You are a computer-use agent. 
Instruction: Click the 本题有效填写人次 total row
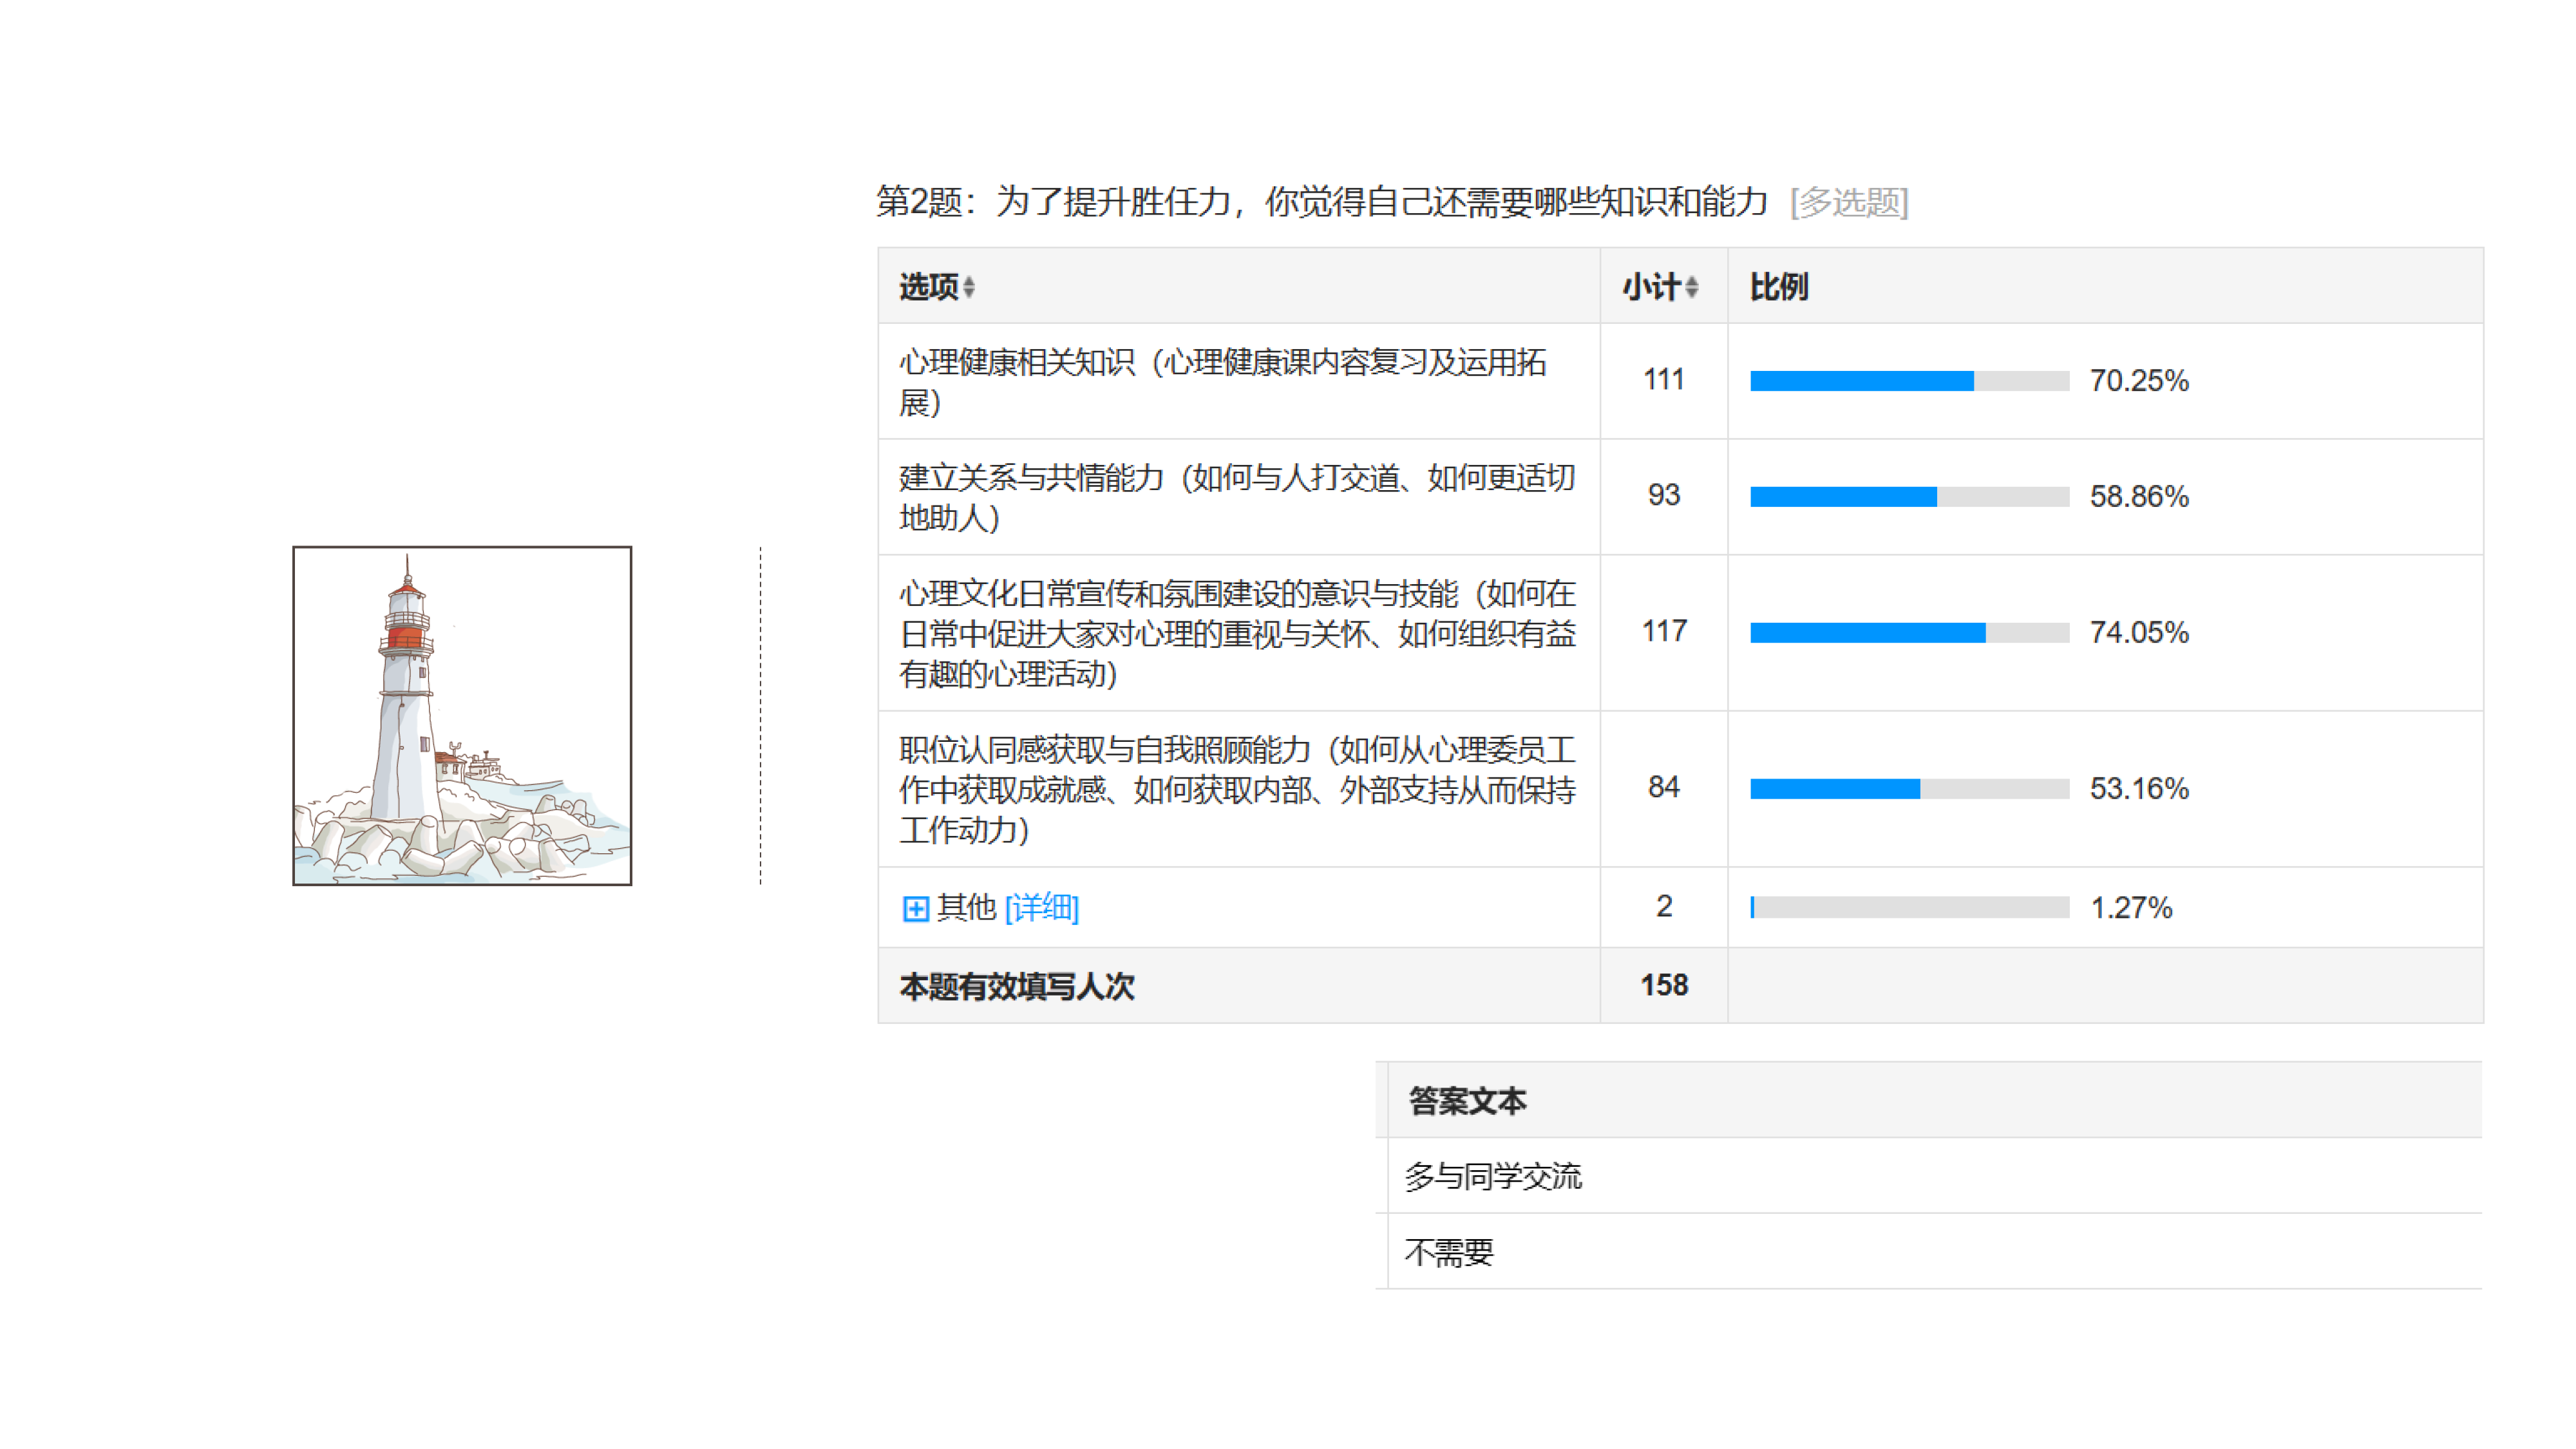pyautogui.click(x=1016, y=987)
